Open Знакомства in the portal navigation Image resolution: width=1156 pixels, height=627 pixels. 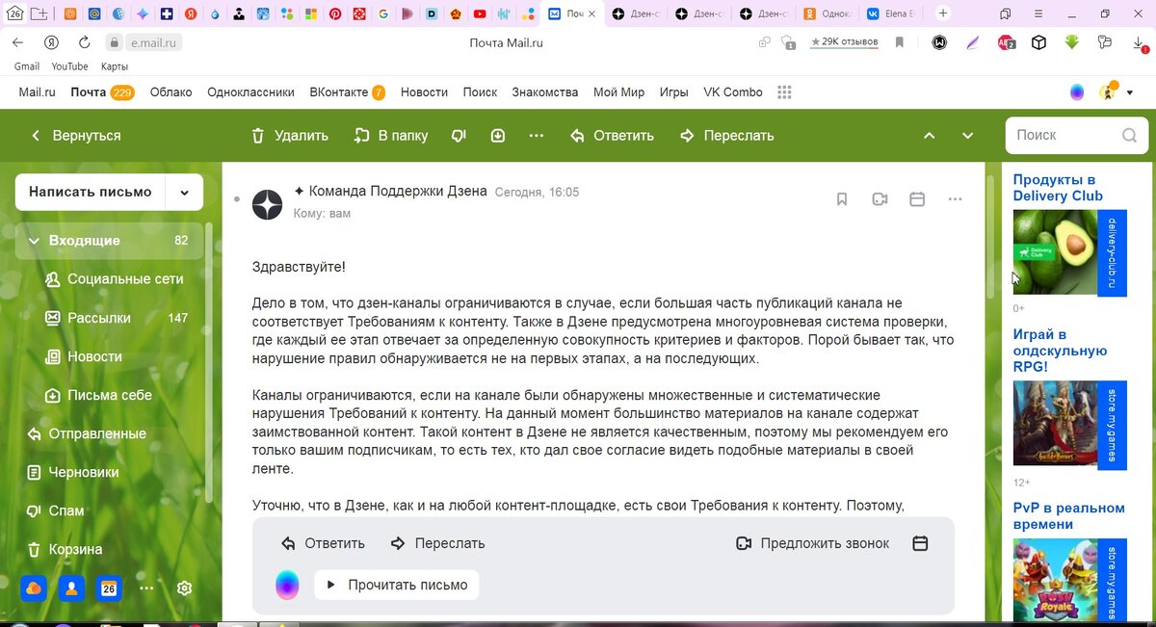click(545, 92)
